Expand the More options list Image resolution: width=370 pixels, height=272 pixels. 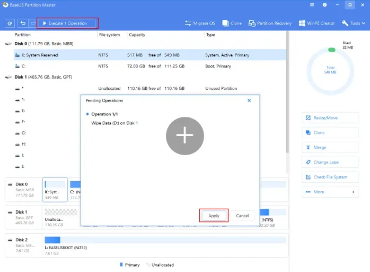(x=330, y=192)
